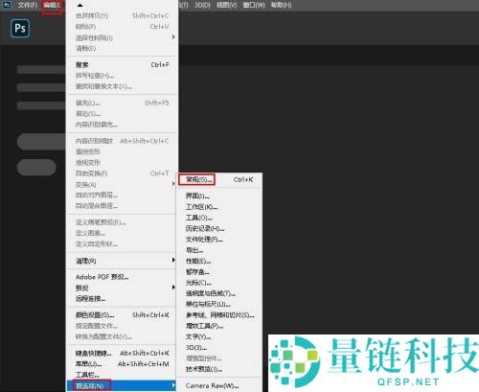Click the large Ps logo on home screen

(x=20, y=29)
